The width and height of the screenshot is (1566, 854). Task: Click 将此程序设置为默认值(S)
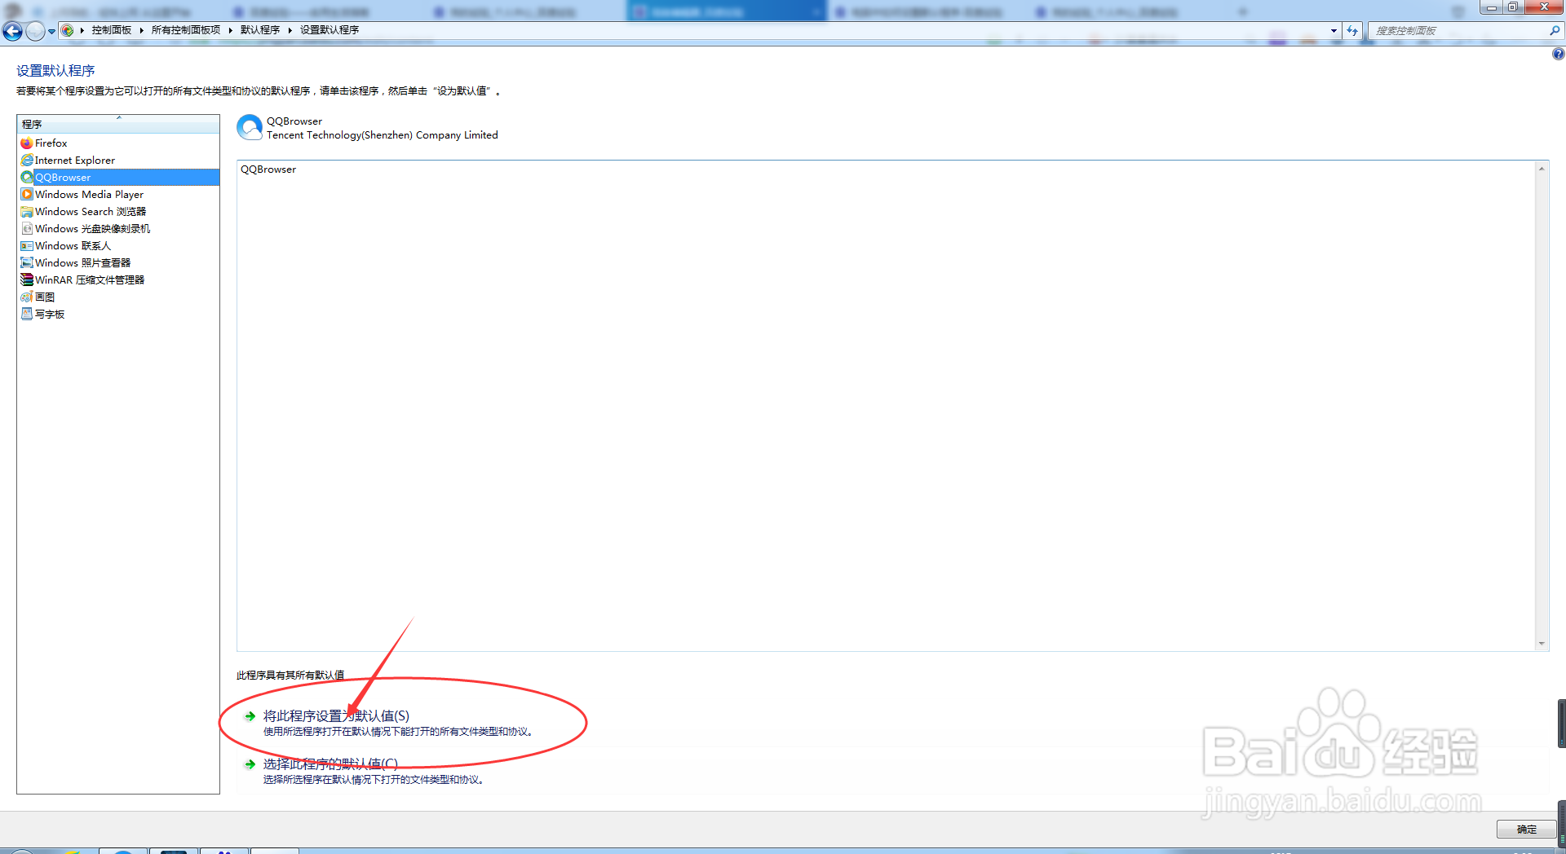click(x=336, y=716)
